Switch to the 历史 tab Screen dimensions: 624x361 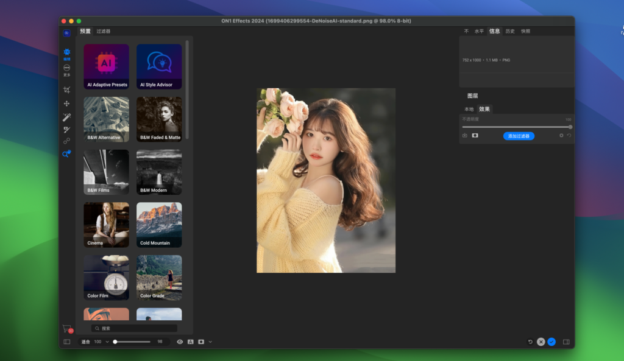[511, 30]
